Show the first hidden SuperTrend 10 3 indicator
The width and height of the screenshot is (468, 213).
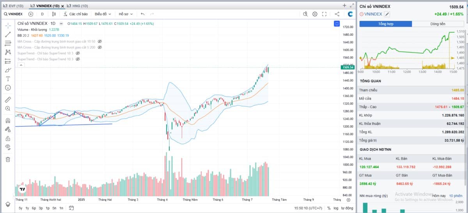point(78,53)
